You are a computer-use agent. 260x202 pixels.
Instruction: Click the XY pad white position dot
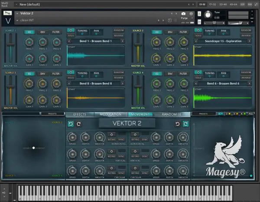(x=34, y=148)
